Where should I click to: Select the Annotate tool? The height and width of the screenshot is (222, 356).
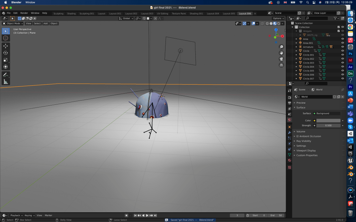(6, 75)
